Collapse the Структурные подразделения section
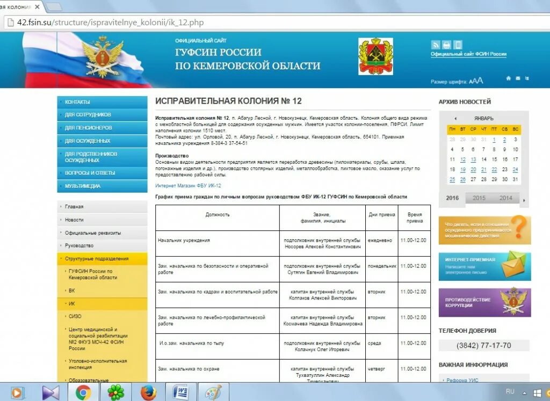Screen dimensions: 550x401 coord(102,258)
